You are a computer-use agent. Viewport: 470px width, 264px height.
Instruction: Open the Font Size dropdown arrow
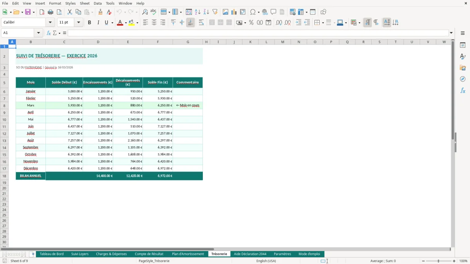click(79, 23)
